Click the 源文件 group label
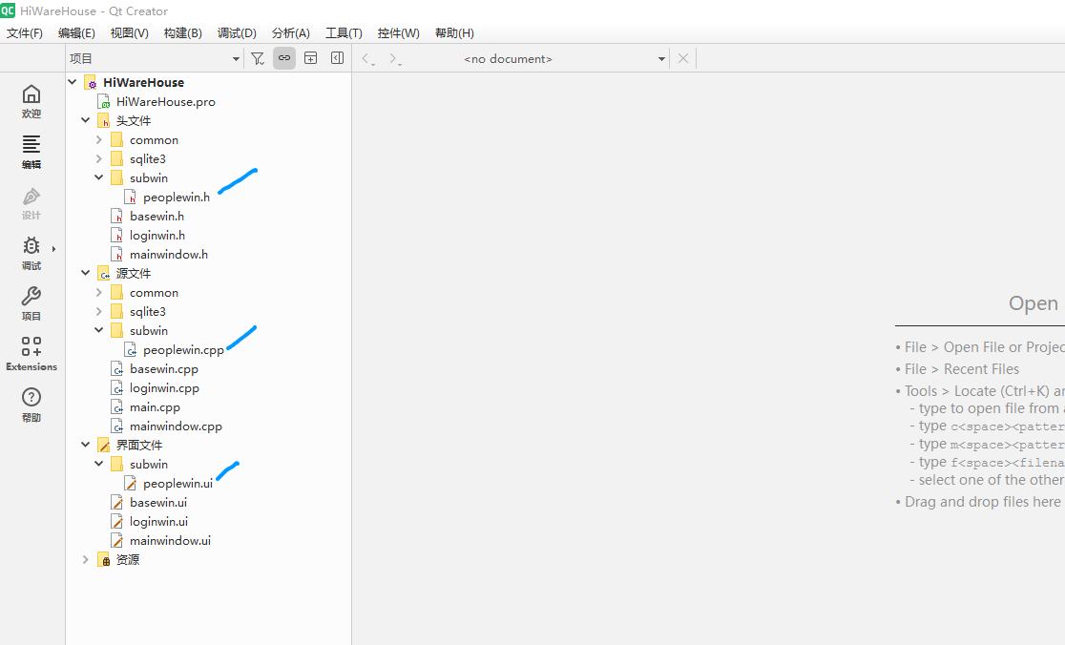 pyautogui.click(x=134, y=274)
